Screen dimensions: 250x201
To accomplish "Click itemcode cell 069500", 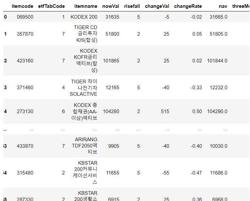I will coord(25,17).
